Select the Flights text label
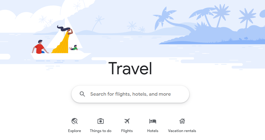 pyautogui.click(x=127, y=131)
